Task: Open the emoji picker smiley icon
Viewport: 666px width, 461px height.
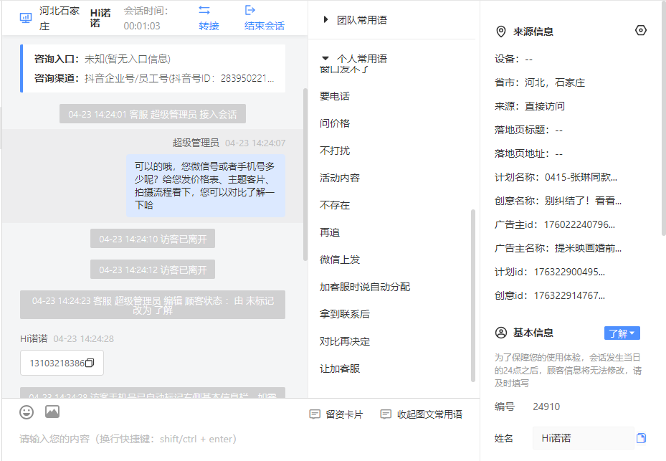Action: click(x=27, y=412)
